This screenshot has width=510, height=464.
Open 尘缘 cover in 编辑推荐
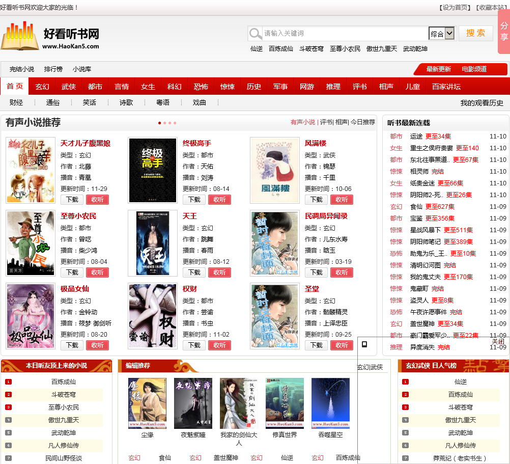click(x=147, y=403)
